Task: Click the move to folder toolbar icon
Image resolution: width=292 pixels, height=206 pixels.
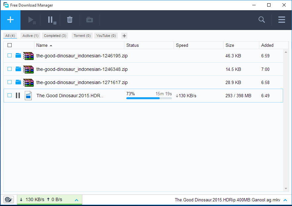Action: tap(90, 20)
